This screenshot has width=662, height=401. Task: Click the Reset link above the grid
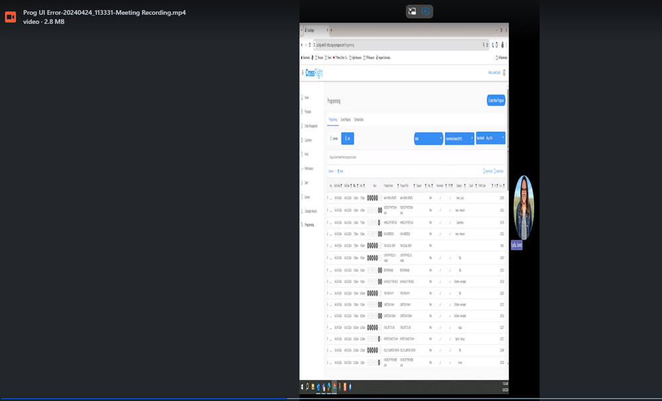(341, 171)
